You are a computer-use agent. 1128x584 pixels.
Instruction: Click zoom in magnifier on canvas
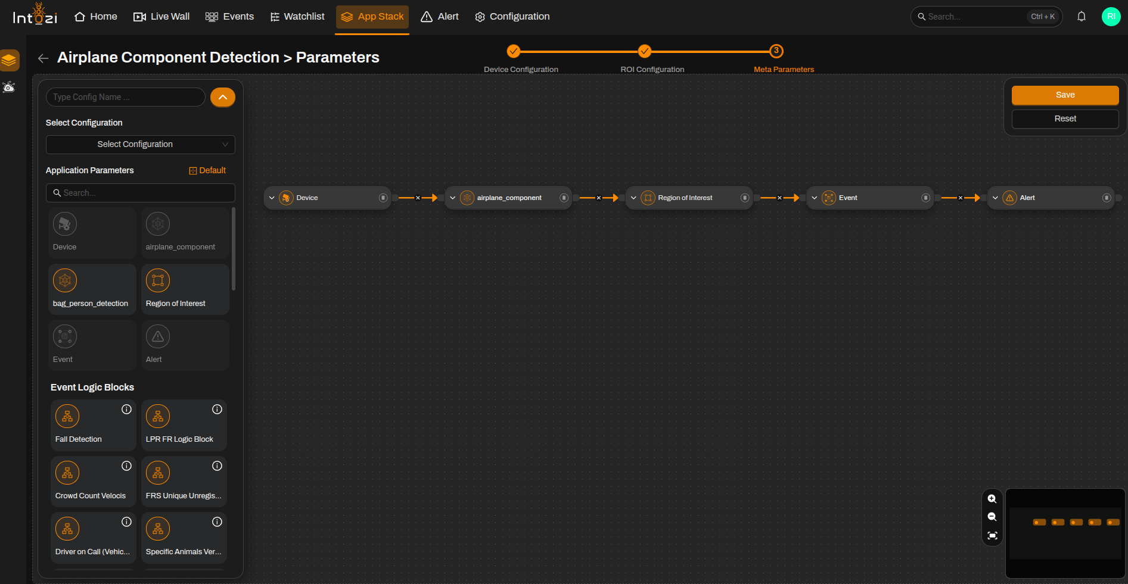992,499
